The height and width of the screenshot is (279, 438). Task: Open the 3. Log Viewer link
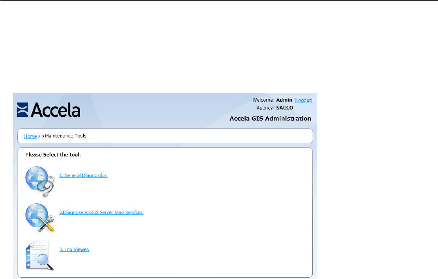tap(74, 250)
